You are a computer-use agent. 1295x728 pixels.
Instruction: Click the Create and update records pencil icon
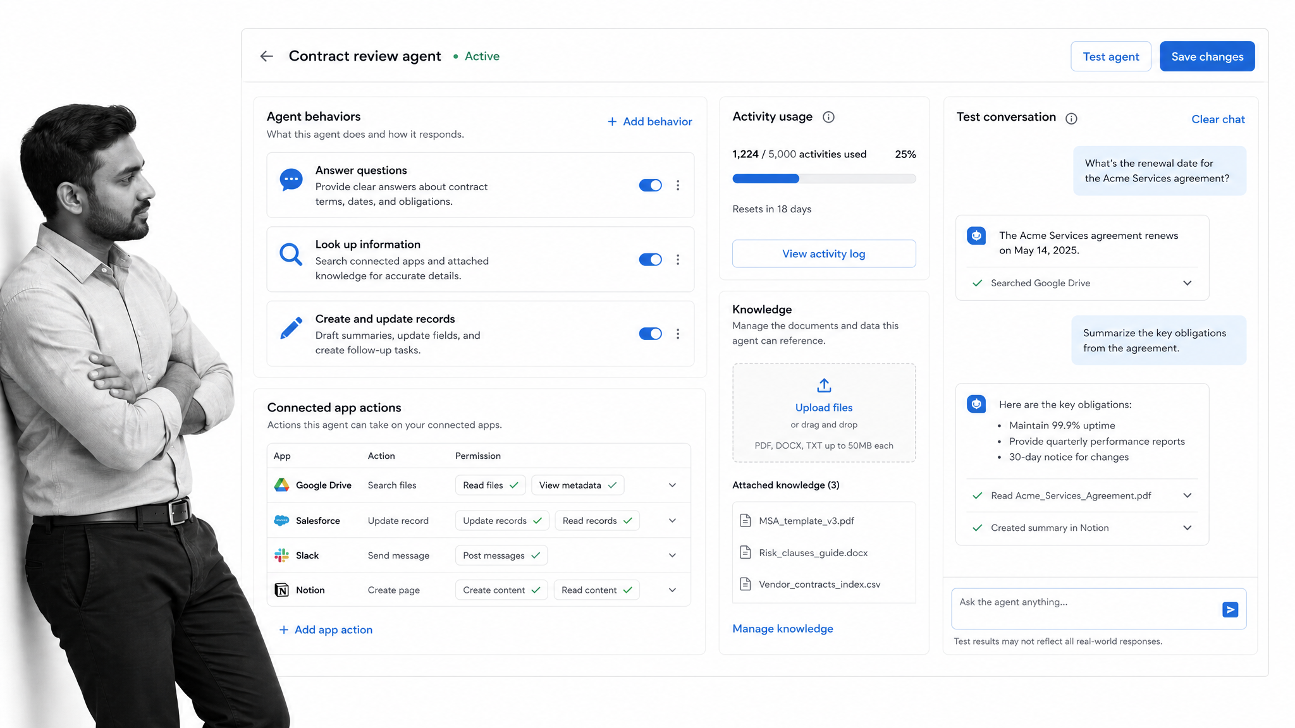[291, 329]
